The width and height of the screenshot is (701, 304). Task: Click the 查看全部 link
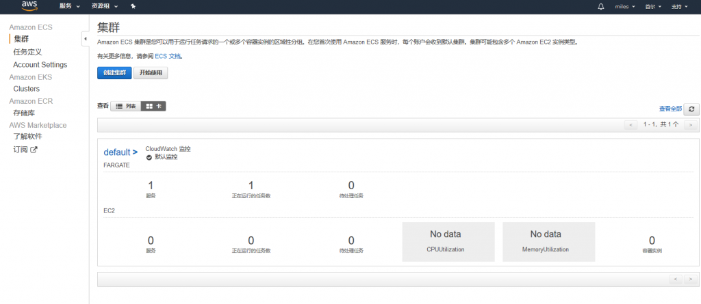pos(670,109)
